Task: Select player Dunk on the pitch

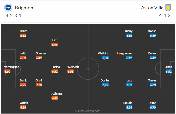Action: tap(23, 80)
